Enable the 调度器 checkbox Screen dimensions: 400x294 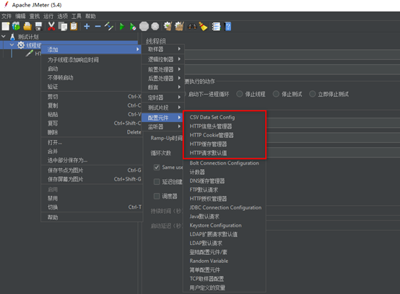(157, 196)
